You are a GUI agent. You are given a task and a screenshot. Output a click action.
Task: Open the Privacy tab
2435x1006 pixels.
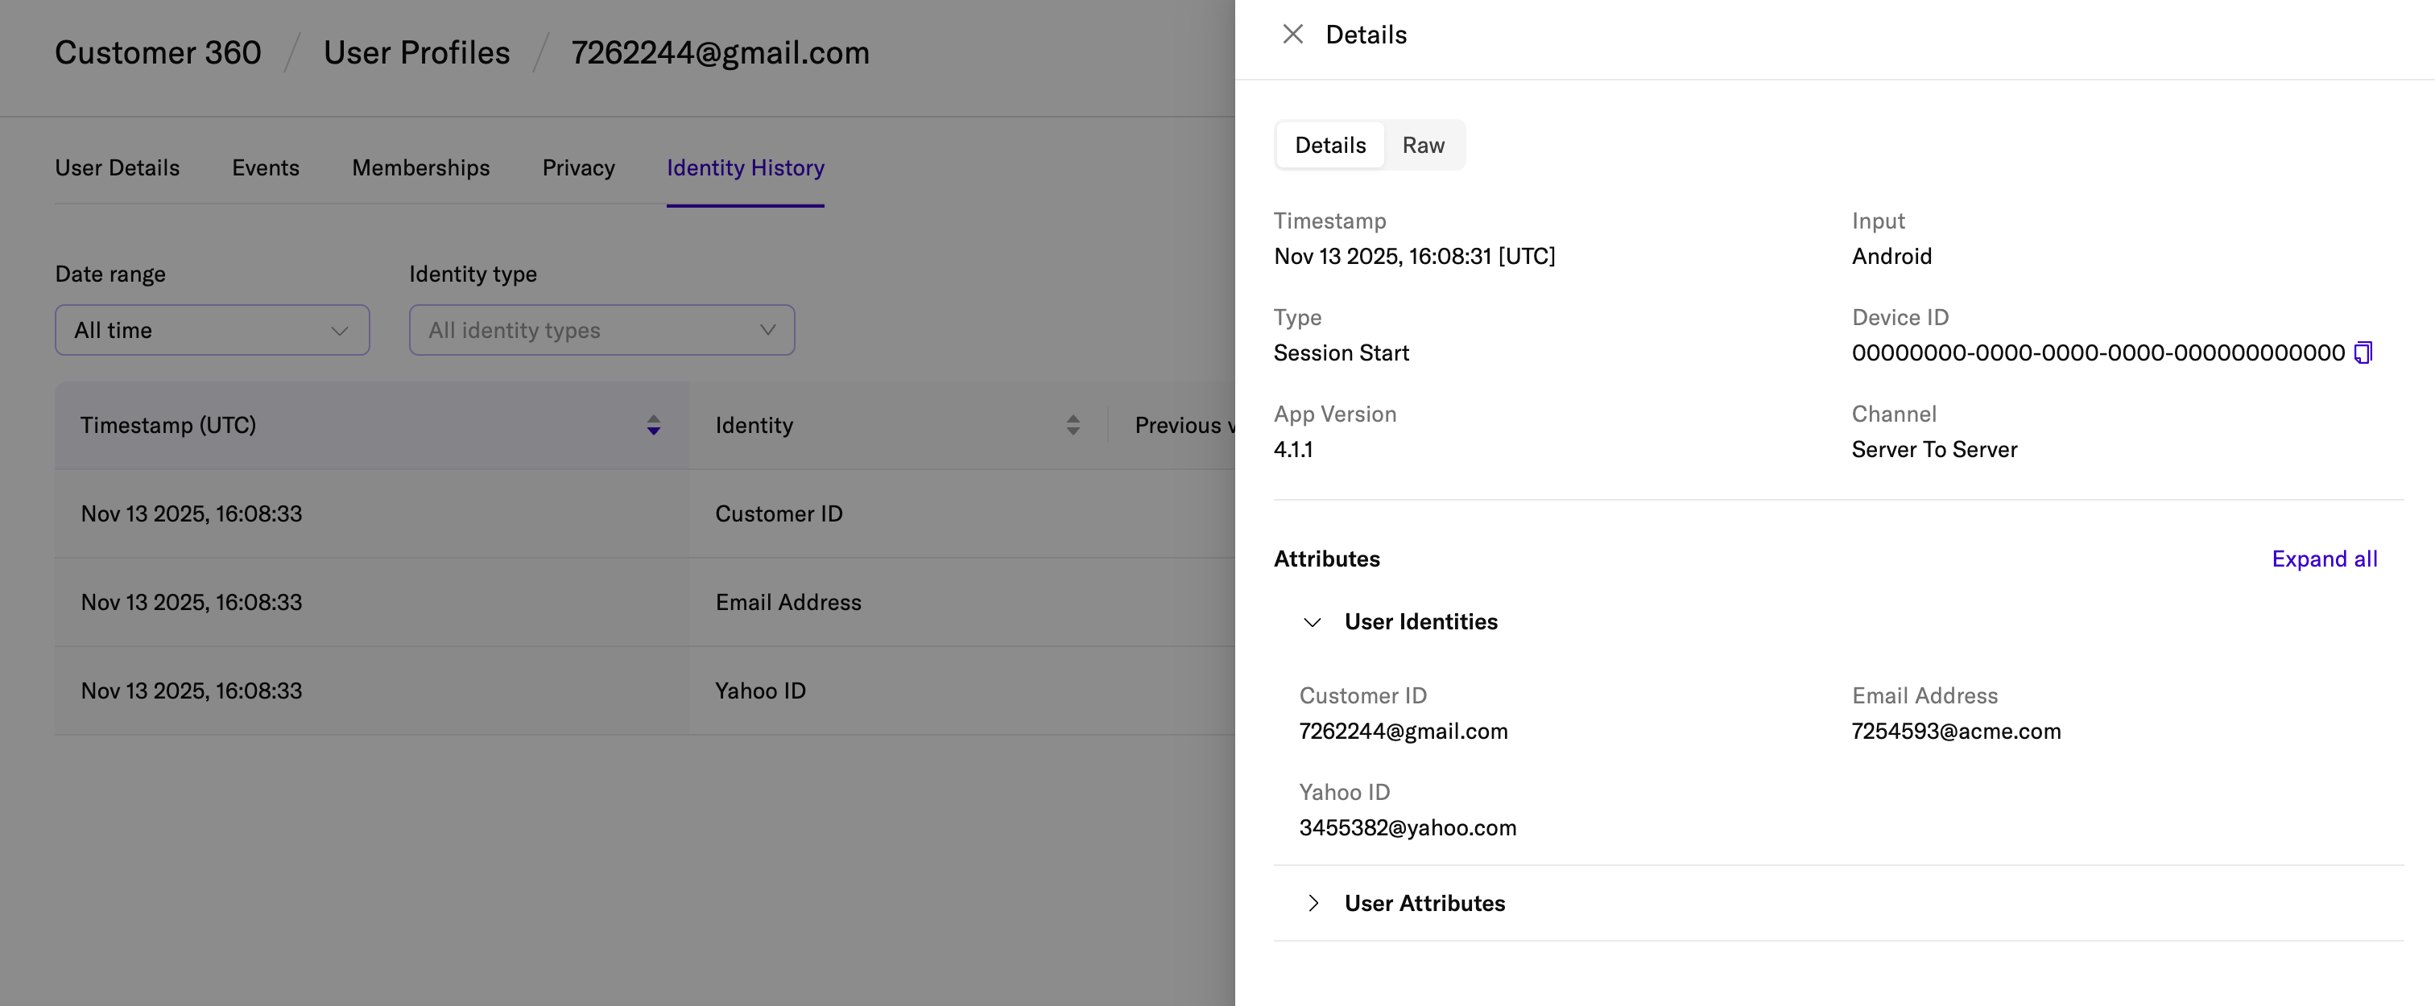(x=578, y=168)
